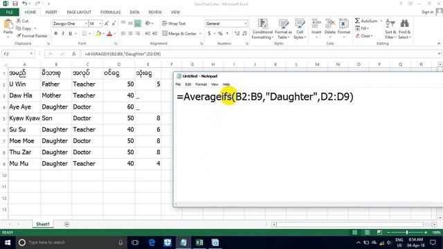Click the Save icon in Quick Access Toolbar
The width and height of the screenshot is (443, 249).
[x=15, y=3]
